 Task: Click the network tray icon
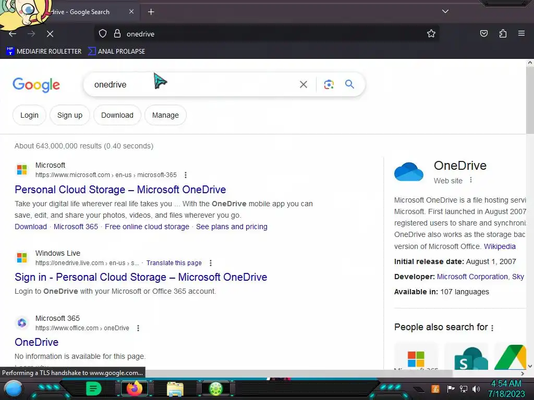464,389
